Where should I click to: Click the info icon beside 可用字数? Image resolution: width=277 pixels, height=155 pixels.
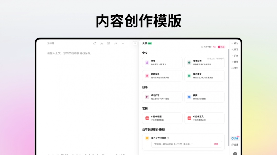(x=202, y=47)
